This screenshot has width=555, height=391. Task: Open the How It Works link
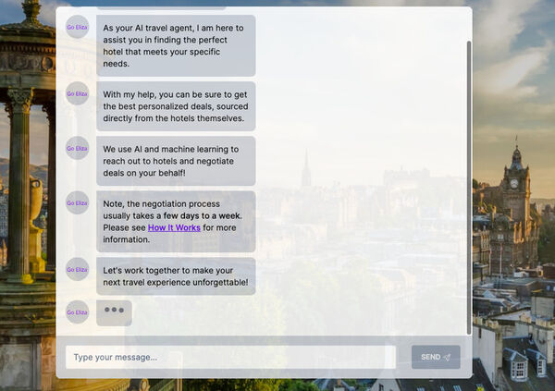[x=174, y=227]
